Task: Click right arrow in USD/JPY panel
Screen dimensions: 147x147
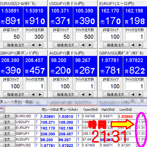Action: tap(90, 45)
